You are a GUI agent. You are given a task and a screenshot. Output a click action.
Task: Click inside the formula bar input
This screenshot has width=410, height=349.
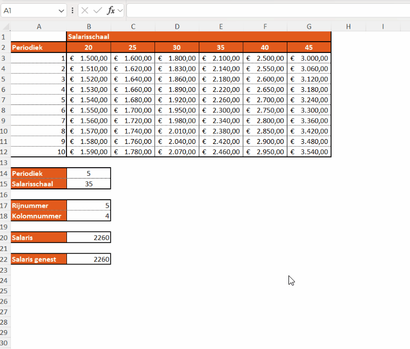coord(268,11)
